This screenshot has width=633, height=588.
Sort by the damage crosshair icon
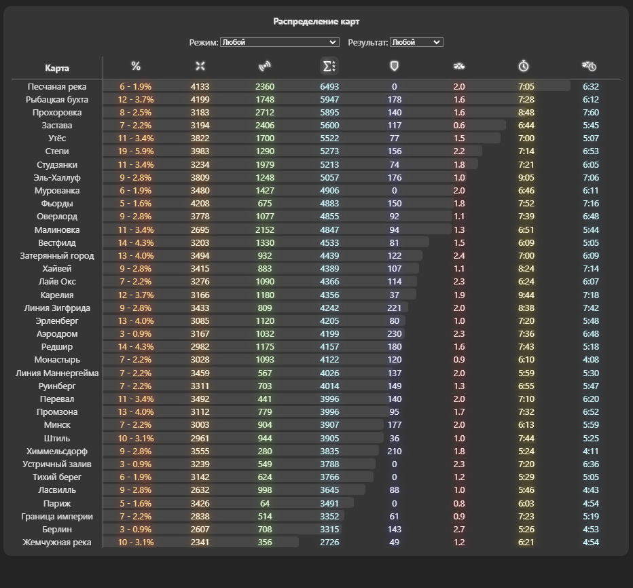click(200, 66)
